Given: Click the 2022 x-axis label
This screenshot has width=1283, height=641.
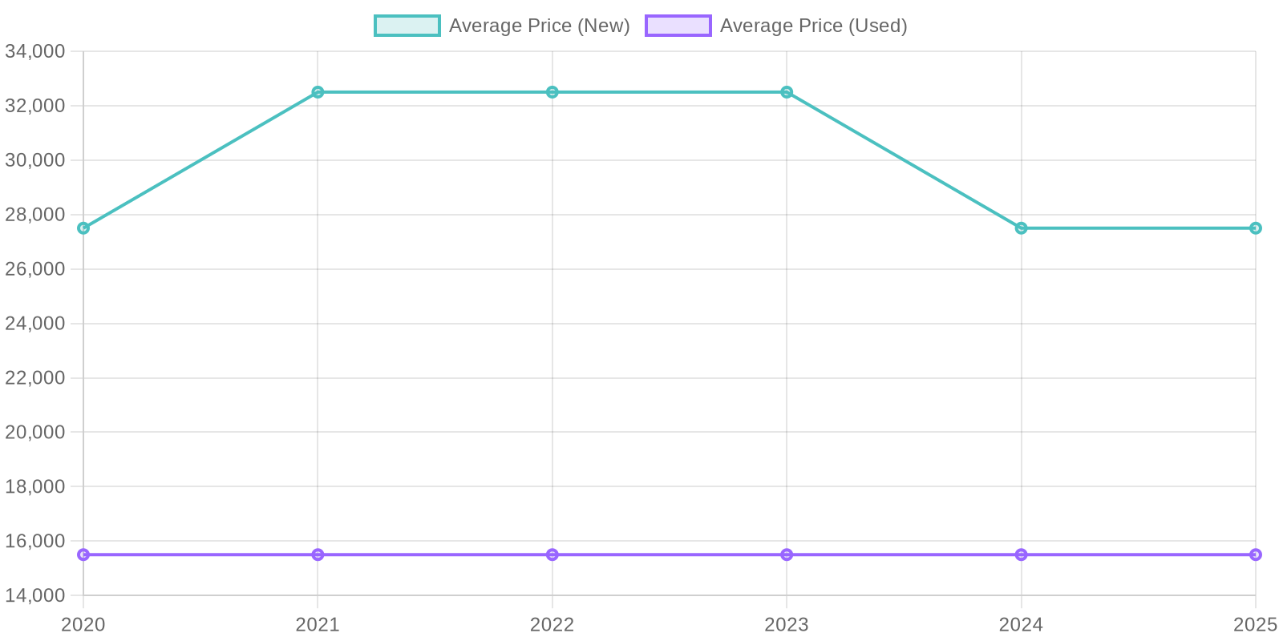Looking at the screenshot, I should [552, 625].
